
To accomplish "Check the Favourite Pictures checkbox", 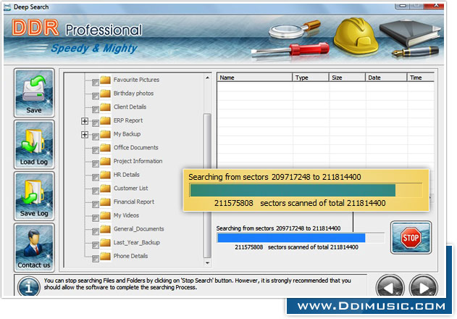I will pyautogui.click(x=96, y=83).
